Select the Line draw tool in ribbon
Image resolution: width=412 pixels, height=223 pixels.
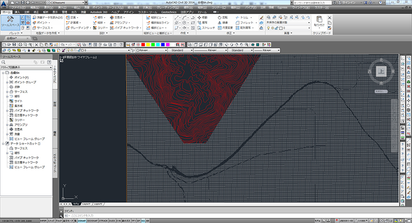click(177, 17)
